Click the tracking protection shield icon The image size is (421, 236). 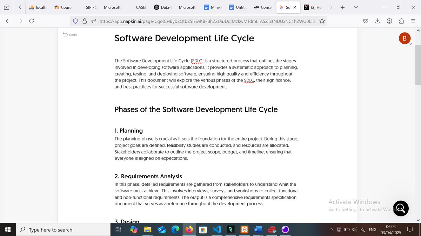[75, 21]
